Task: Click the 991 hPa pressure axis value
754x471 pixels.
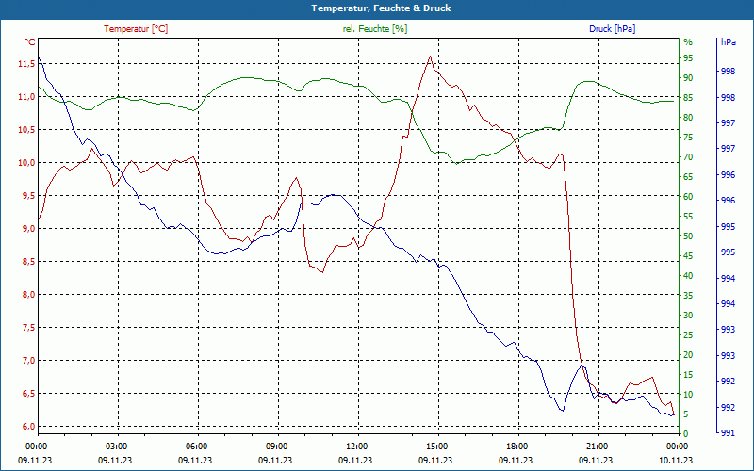Action: 729,433
